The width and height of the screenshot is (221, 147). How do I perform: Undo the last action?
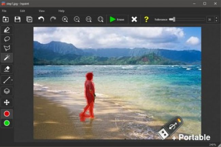(41, 19)
